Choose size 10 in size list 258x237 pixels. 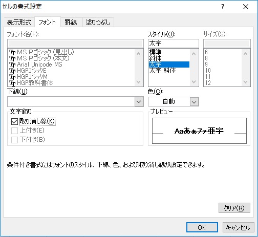click(223, 71)
